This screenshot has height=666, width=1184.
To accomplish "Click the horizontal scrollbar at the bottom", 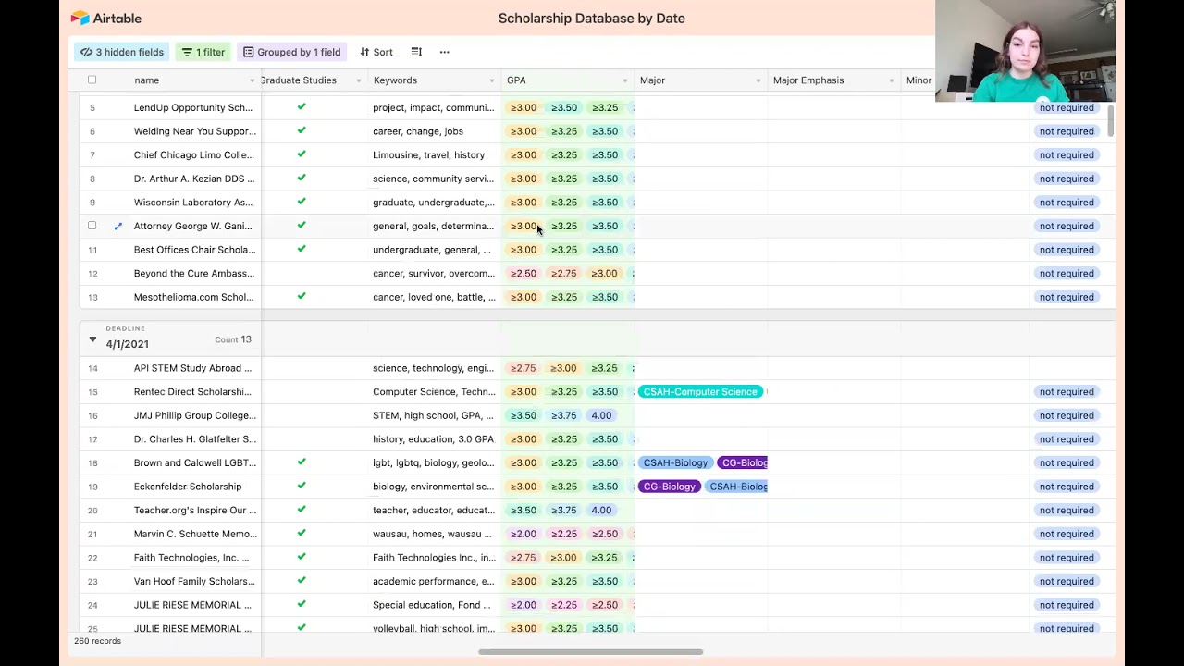I will pos(590,652).
